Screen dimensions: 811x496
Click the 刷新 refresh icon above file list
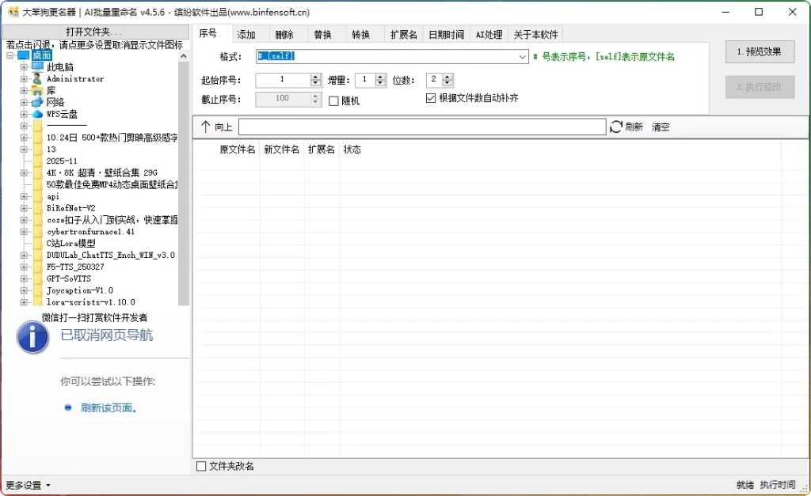617,127
